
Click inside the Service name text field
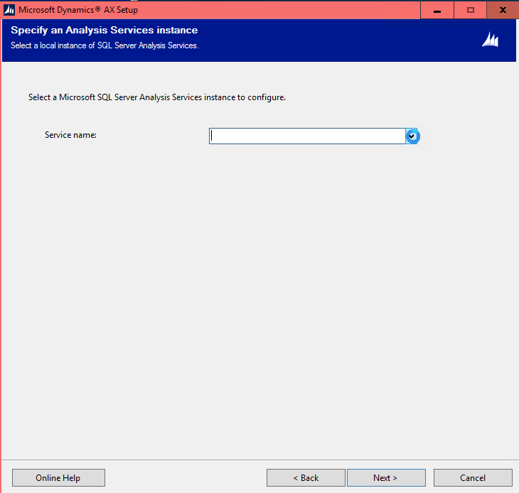[x=306, y=136]
